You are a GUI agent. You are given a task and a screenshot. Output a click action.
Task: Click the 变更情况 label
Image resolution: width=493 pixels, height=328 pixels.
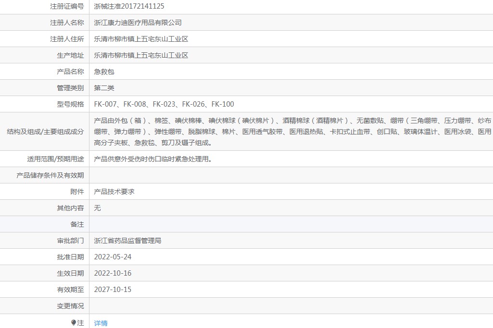(70, 306)
